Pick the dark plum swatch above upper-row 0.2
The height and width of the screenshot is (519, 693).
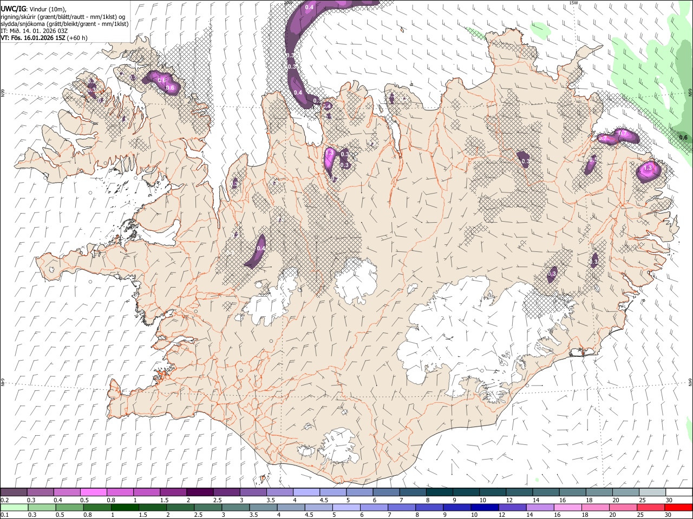14,493
